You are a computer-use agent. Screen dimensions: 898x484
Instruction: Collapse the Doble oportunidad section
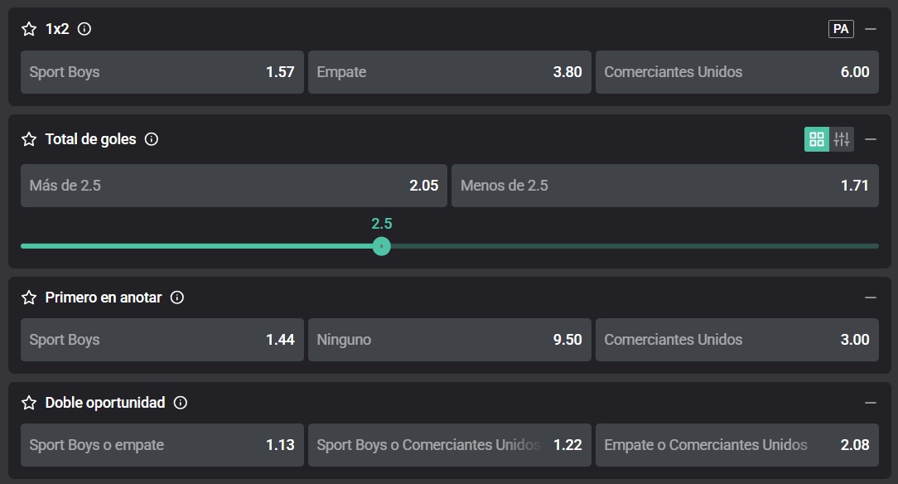click(871, 403)
